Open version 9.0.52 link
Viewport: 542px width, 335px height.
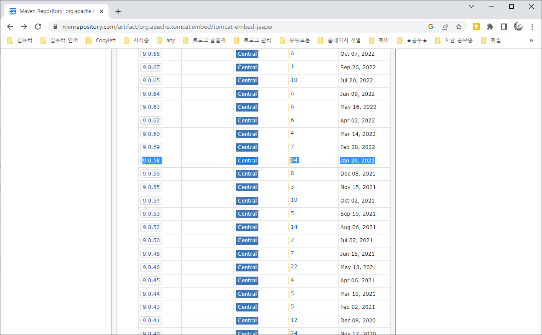point(151,227)
